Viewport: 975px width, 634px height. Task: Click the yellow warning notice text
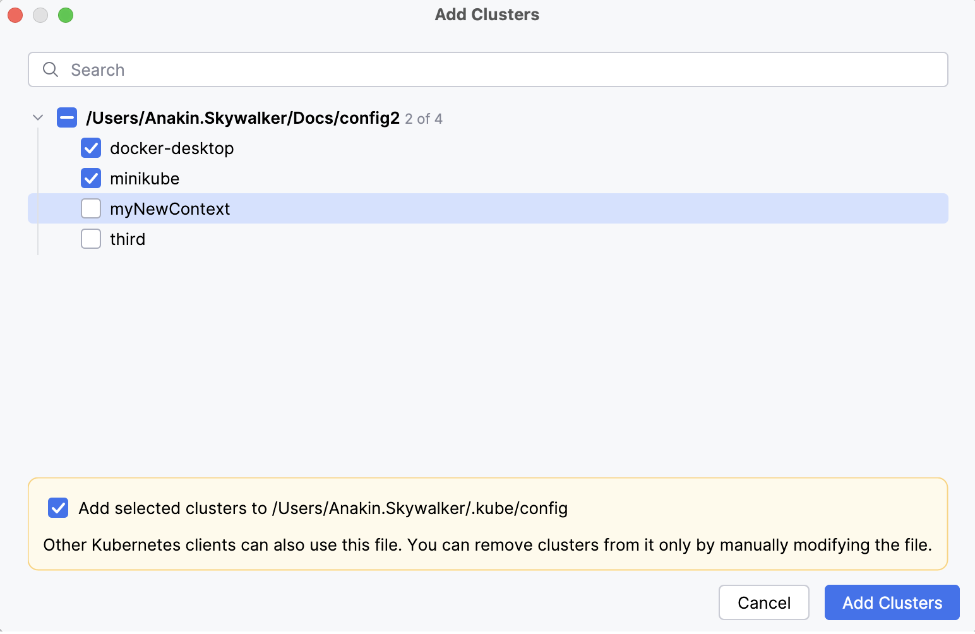tap(487, 545)
